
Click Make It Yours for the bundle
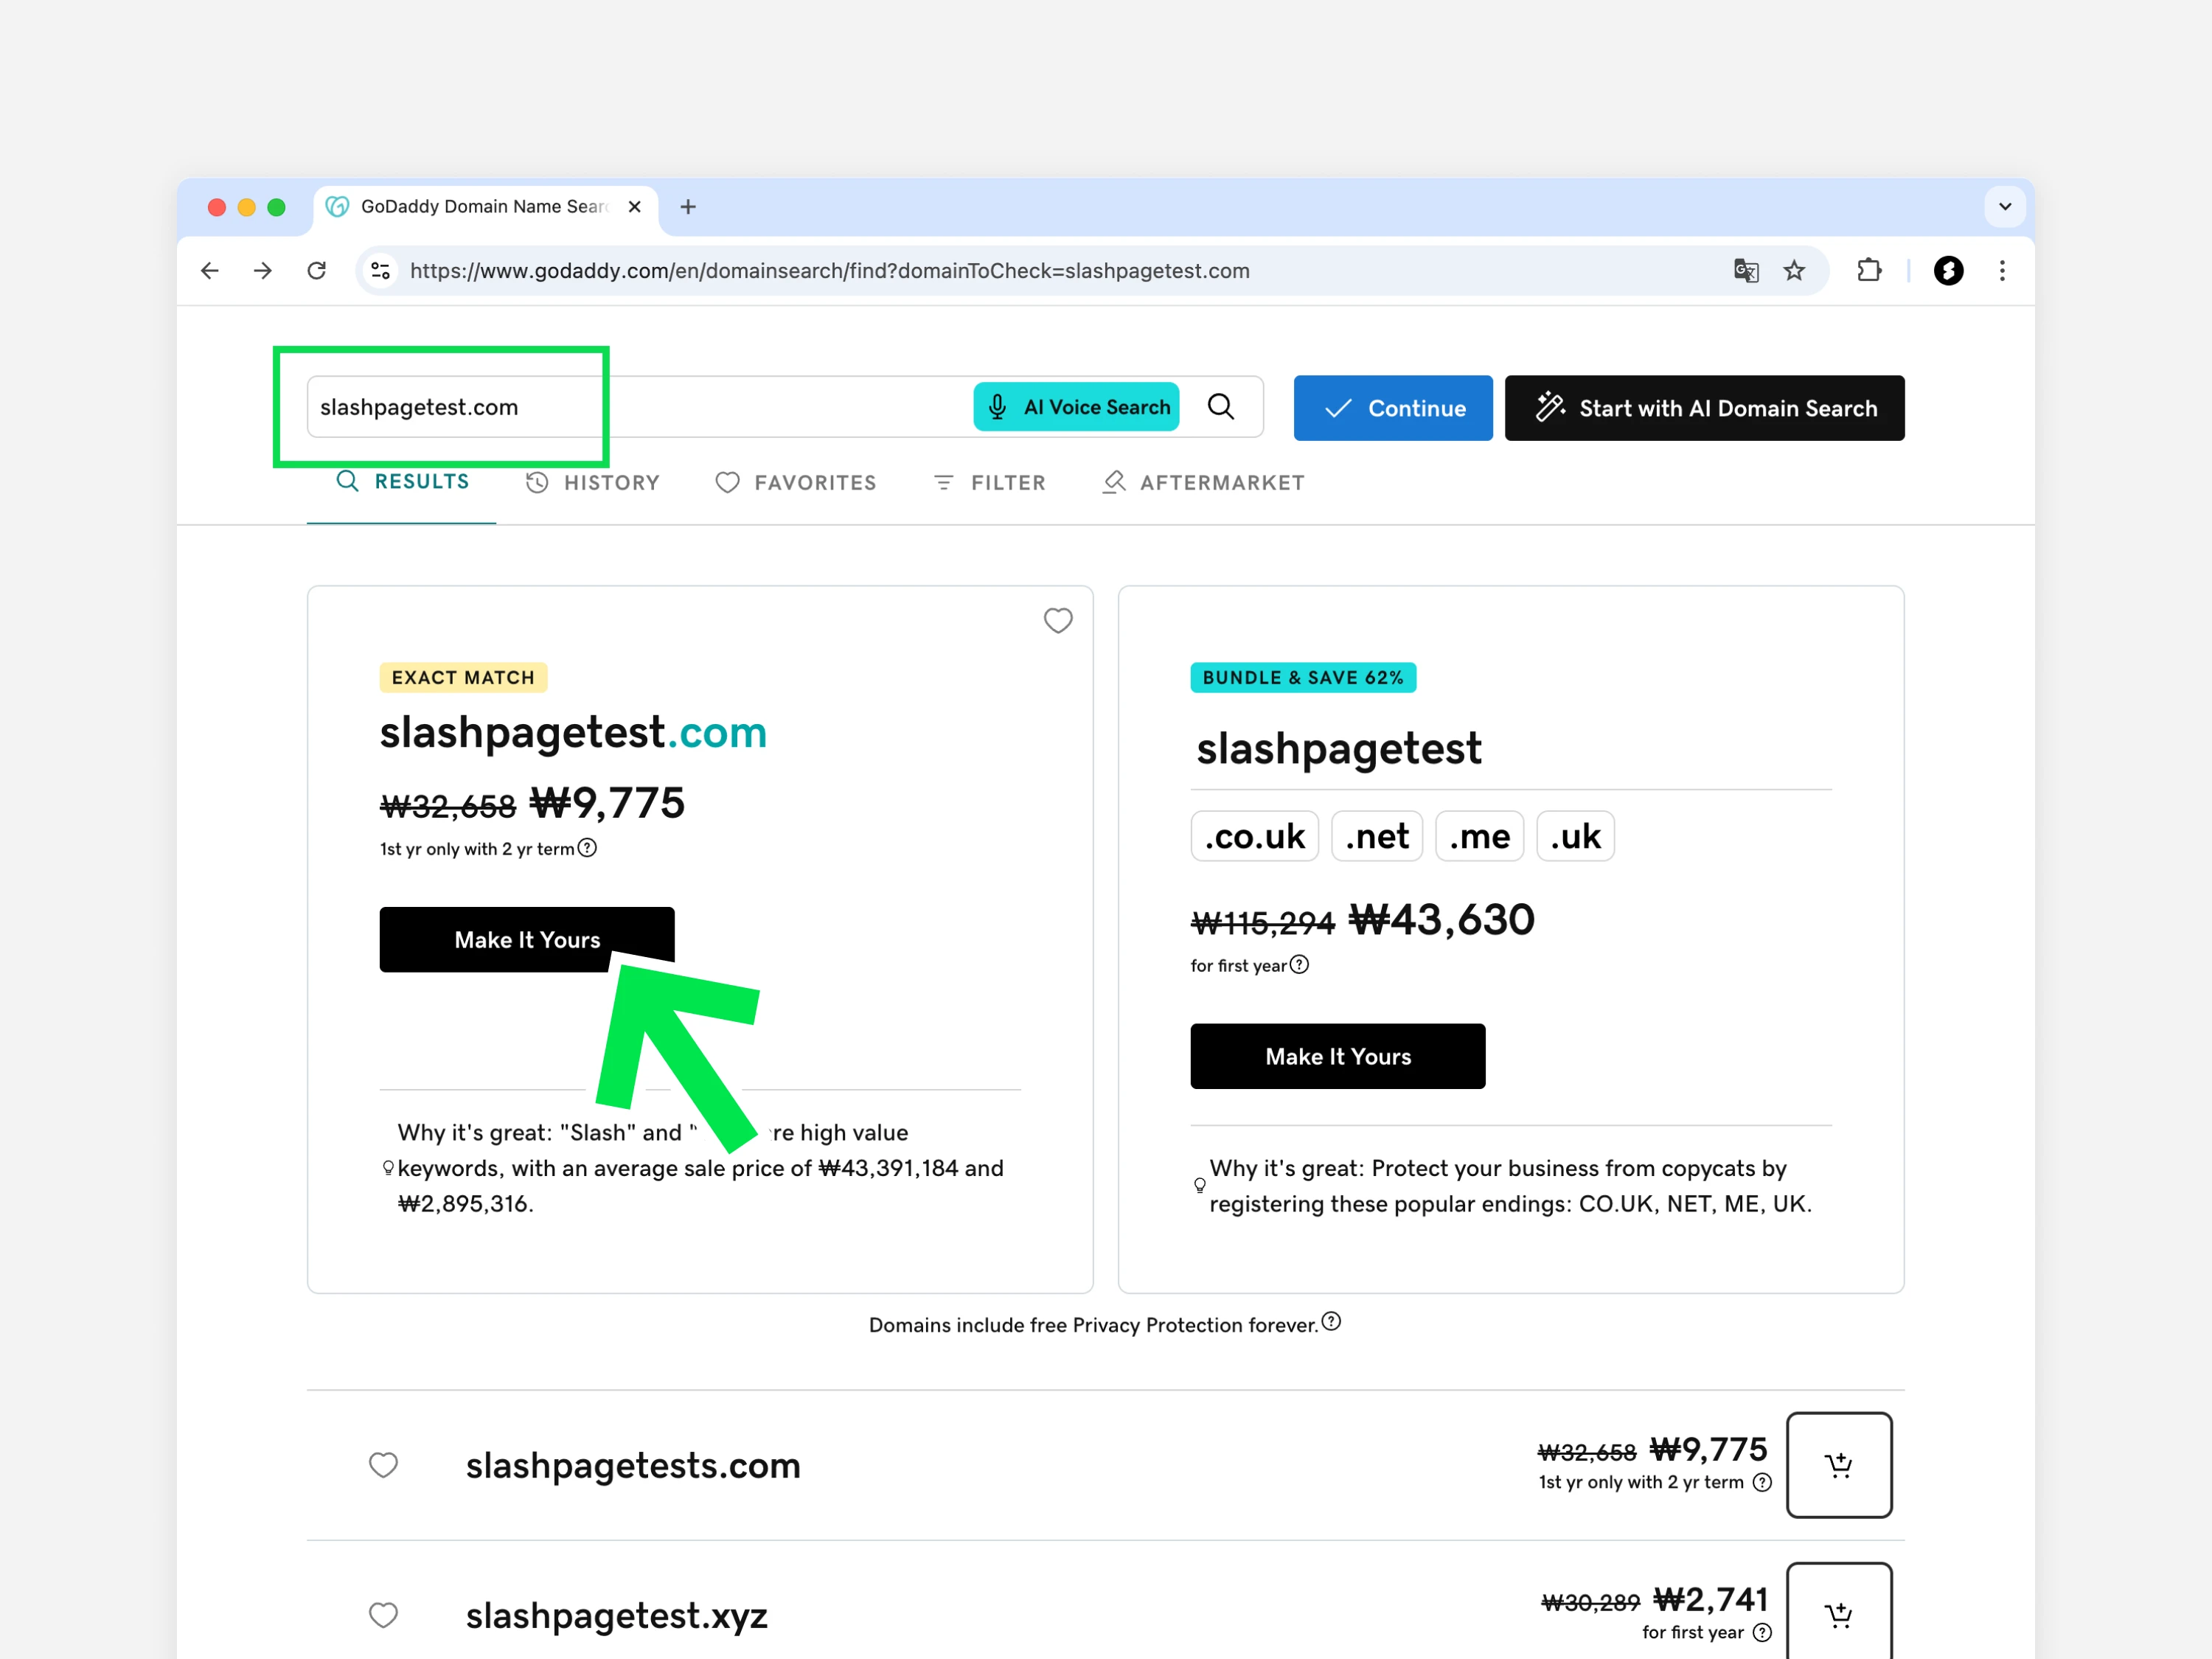pyautogui.click(x=1338, y=1057)
